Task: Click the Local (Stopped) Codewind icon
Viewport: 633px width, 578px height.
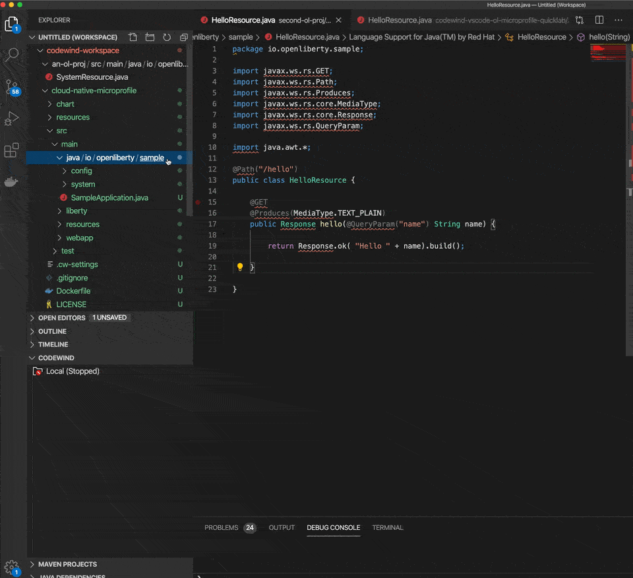Action: (x=38, y=371)
